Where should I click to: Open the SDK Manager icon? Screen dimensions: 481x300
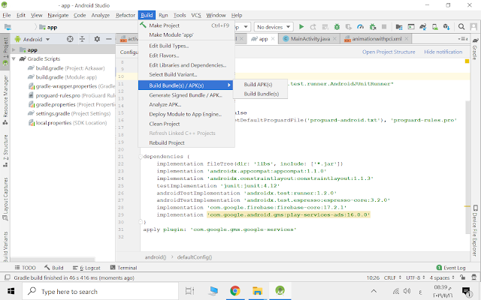pos(446,27)
